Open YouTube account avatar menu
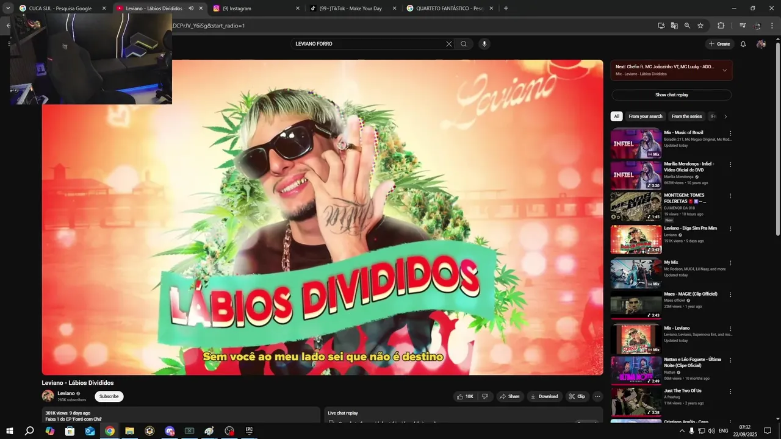This screenshot has width=781, height=439. click(761, 44)
